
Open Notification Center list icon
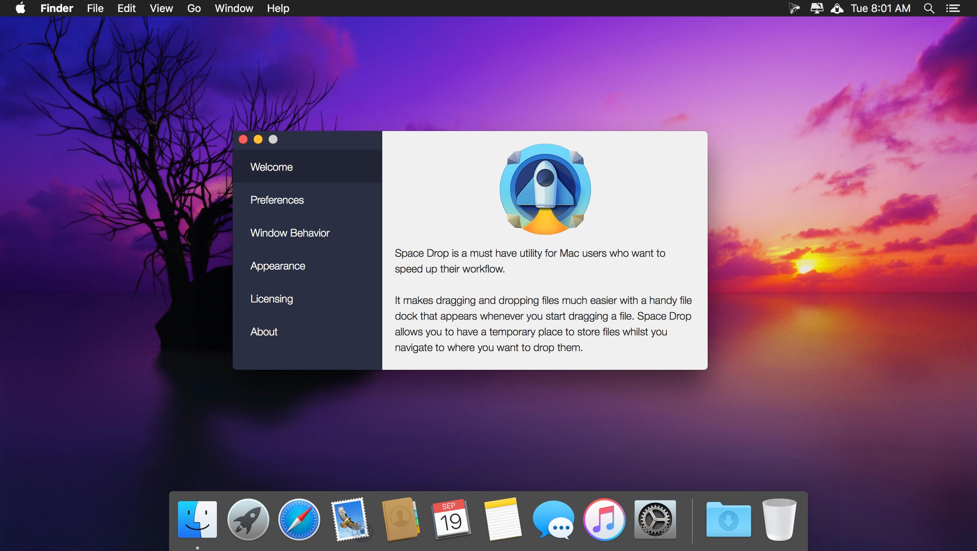pyautogui.click(x=953, y=8)
